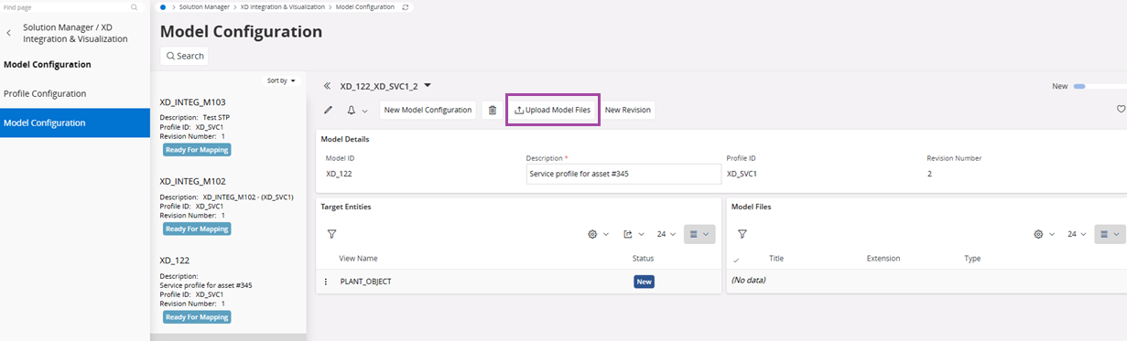Open PLANT_OBJECT row three-dot menu
This screenshot has width=1127, height=341.
coord(326,282)
